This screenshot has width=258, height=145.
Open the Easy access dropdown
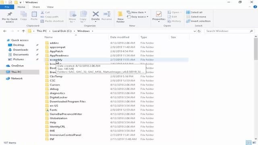137,17
